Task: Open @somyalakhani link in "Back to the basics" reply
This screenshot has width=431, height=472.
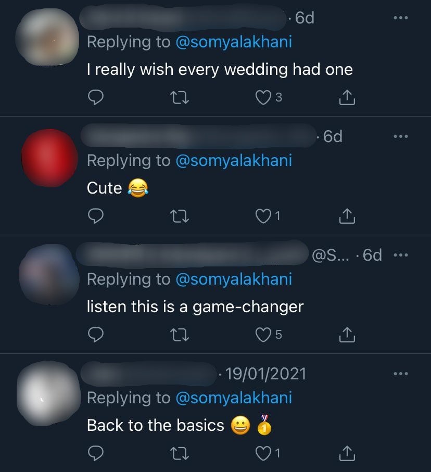Action: [234, 398]
